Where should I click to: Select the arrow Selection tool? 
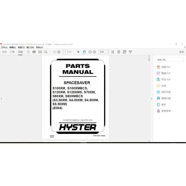point(78,52)
